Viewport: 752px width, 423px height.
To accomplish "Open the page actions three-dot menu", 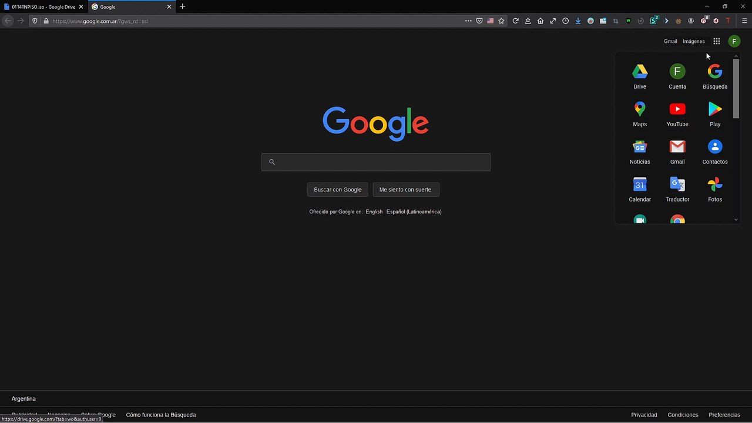I will coord(468,21).
